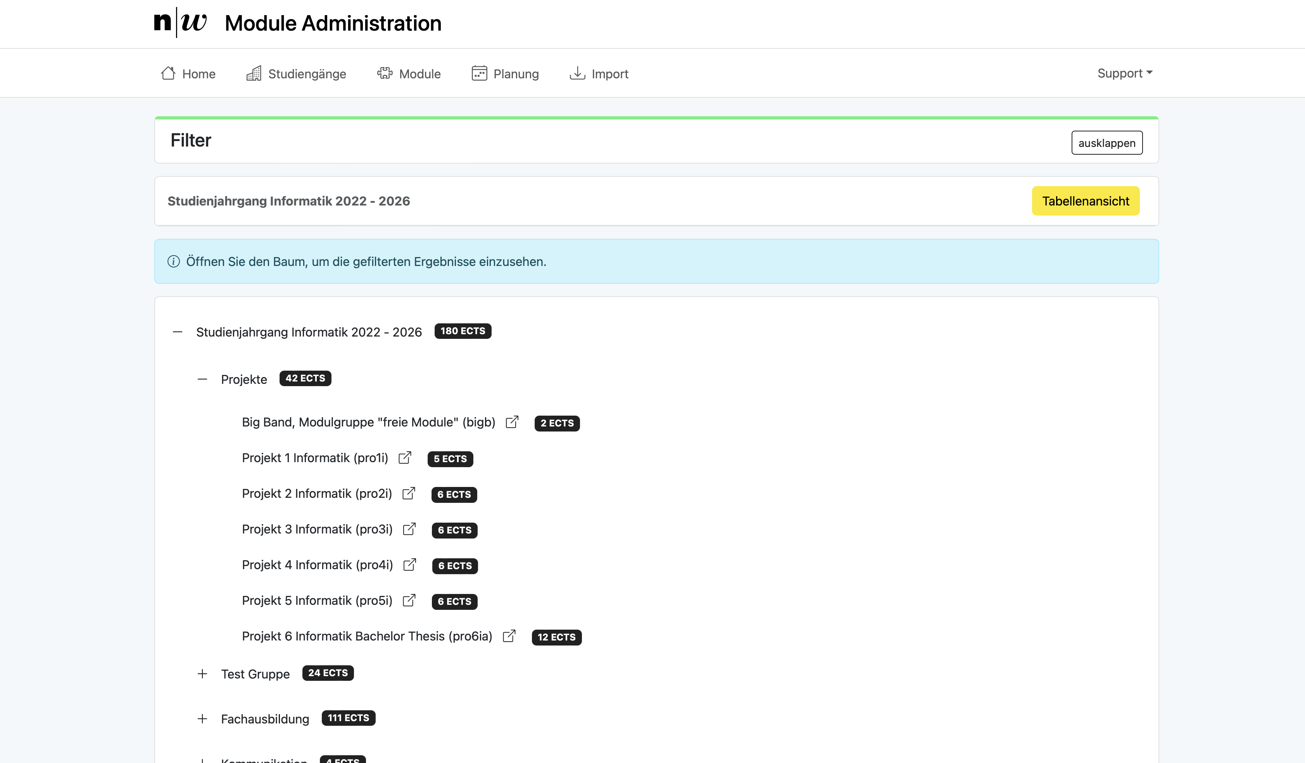Click the 2 ECTS badge
This screenshot has width=1305, height=763.
[x=557, y=423]
